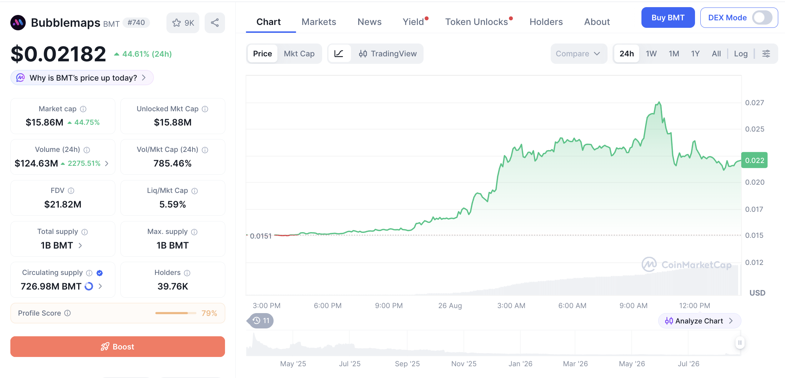This screenshot has width=785, height=378.
Task: Star Bubblemaps to add to watchlist
Action: [183, 23]
